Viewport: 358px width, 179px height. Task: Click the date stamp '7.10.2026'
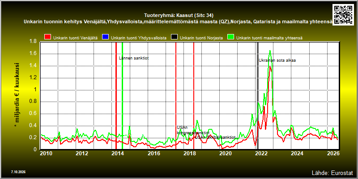point(18,172)
